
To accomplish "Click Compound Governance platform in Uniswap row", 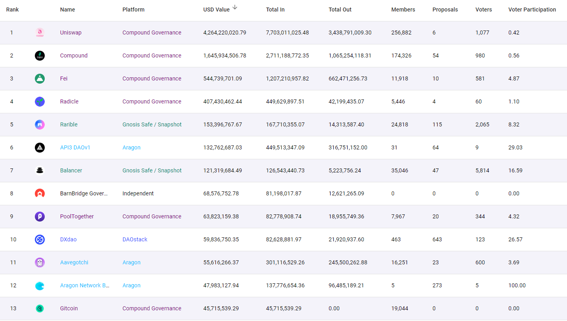I will (x=152, y=32).
